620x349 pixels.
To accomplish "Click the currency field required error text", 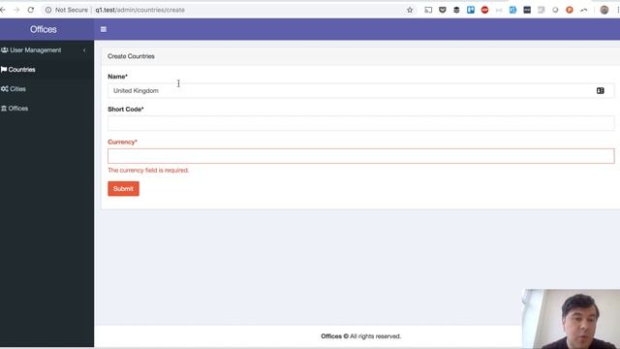I will click(x=148, y=171).
